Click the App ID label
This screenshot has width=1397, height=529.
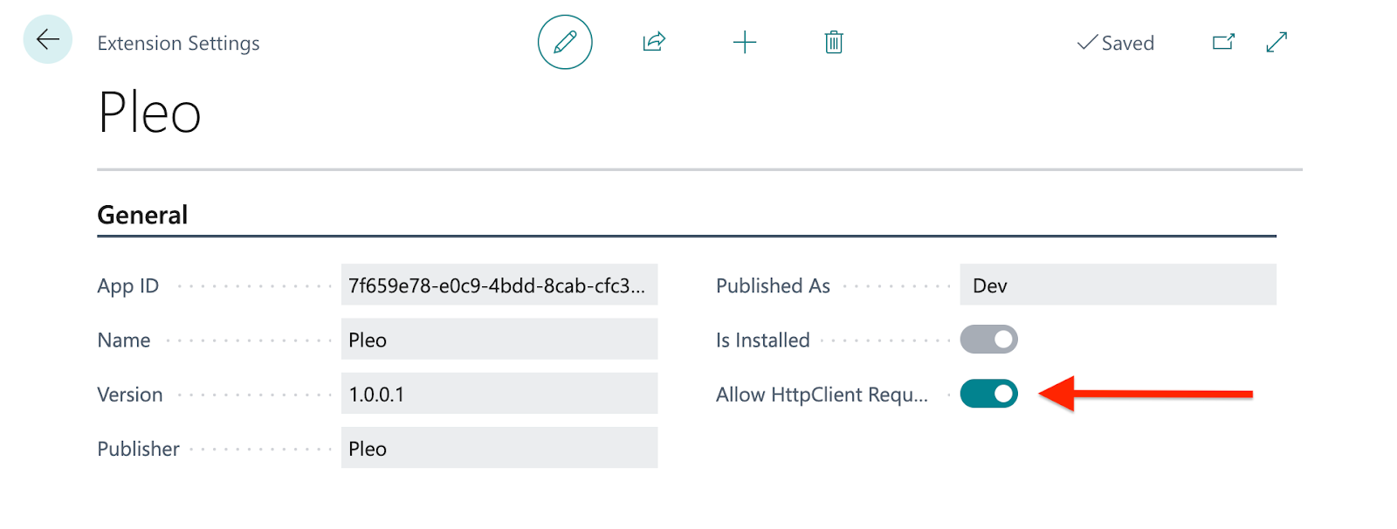127,285
